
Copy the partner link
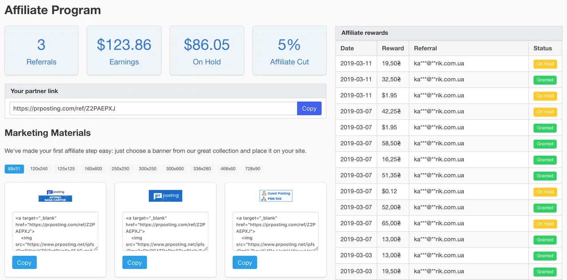click(x=309, y=108)
